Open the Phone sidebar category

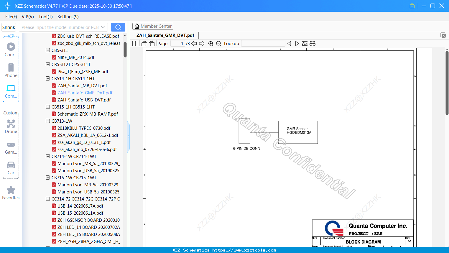[x=11, y=70]
